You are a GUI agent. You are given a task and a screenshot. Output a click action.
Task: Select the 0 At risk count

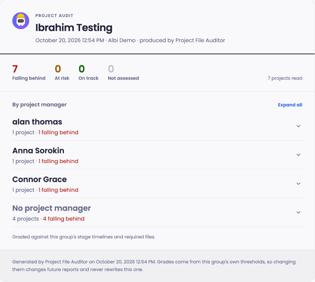pyautogui.click(x=62, y=72)
